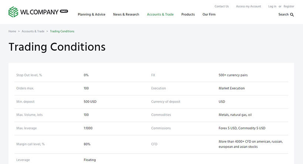Image resolution: width=303 pixels, height=164 pixels.
Task: Click the Orders max. value 100
Action: tap(86, 88)
